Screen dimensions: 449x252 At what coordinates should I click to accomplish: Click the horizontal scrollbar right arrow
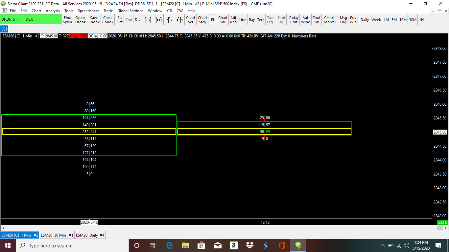(x=446, y=228)
